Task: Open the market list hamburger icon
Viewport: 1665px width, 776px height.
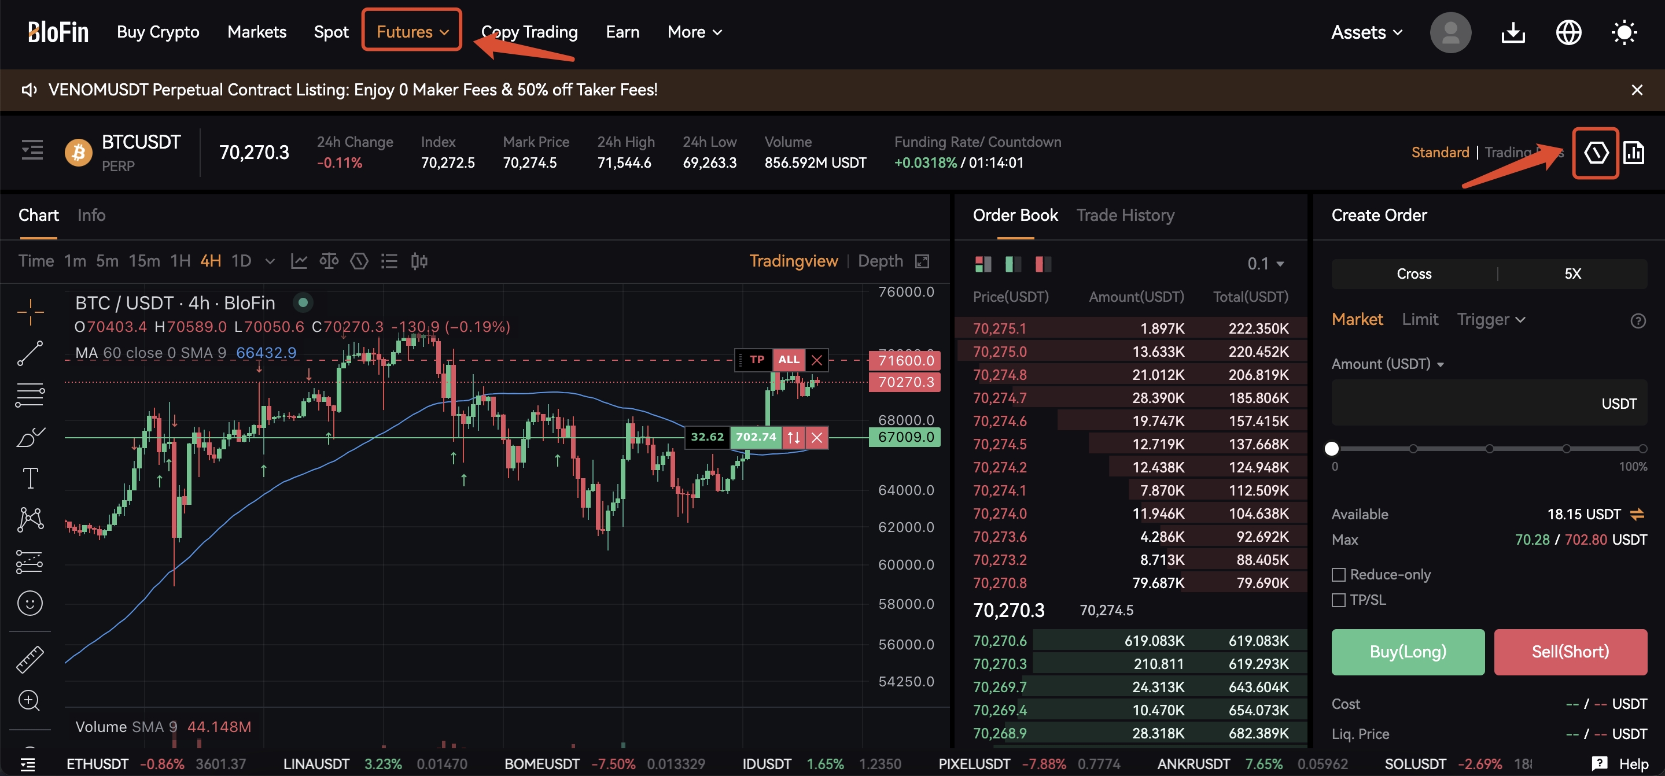Action: click(x=32, y=150)
